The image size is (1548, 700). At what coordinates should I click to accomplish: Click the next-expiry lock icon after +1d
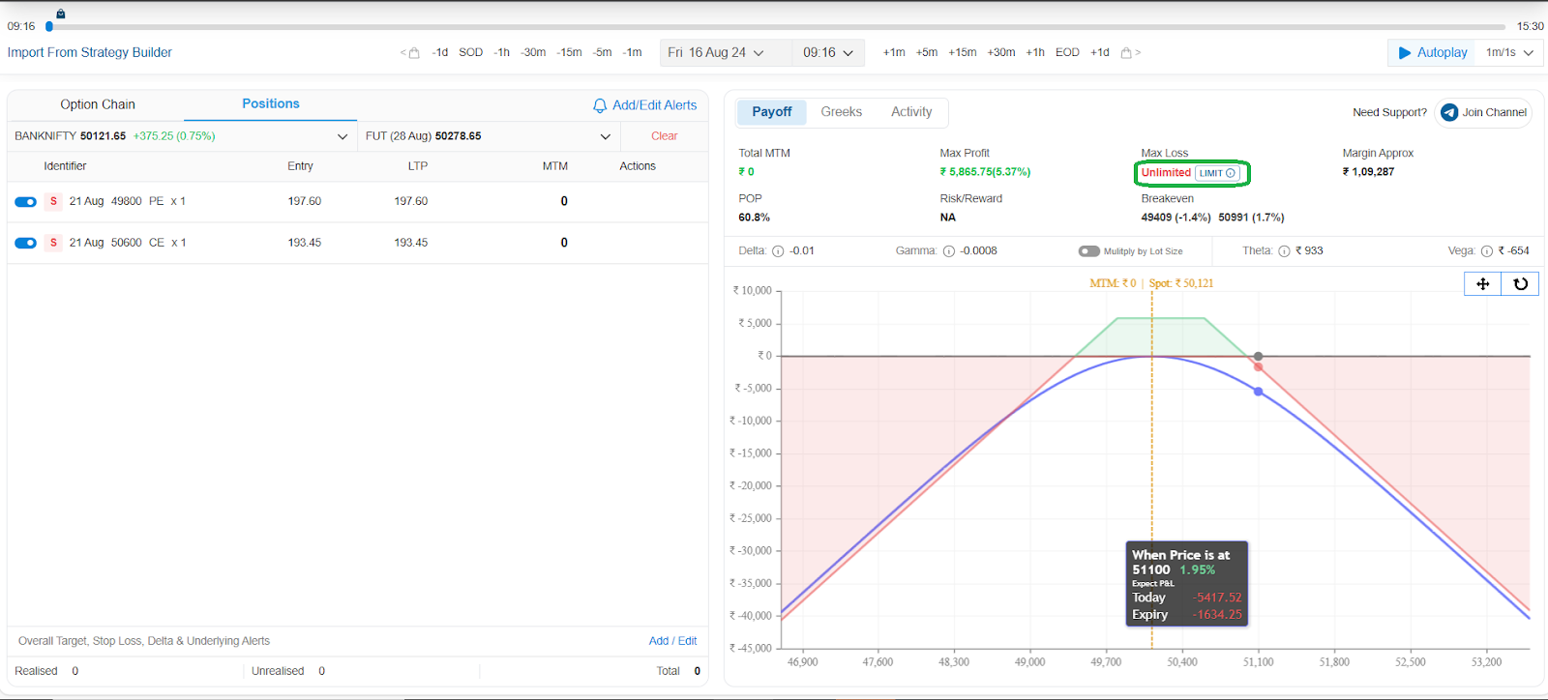point(1126,53)
